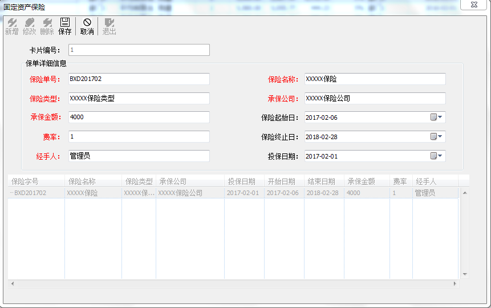This screenshot has width=491, height=308.
Task: Click the 经手人 field showing 管理员
Action: (x=139, y=156)
